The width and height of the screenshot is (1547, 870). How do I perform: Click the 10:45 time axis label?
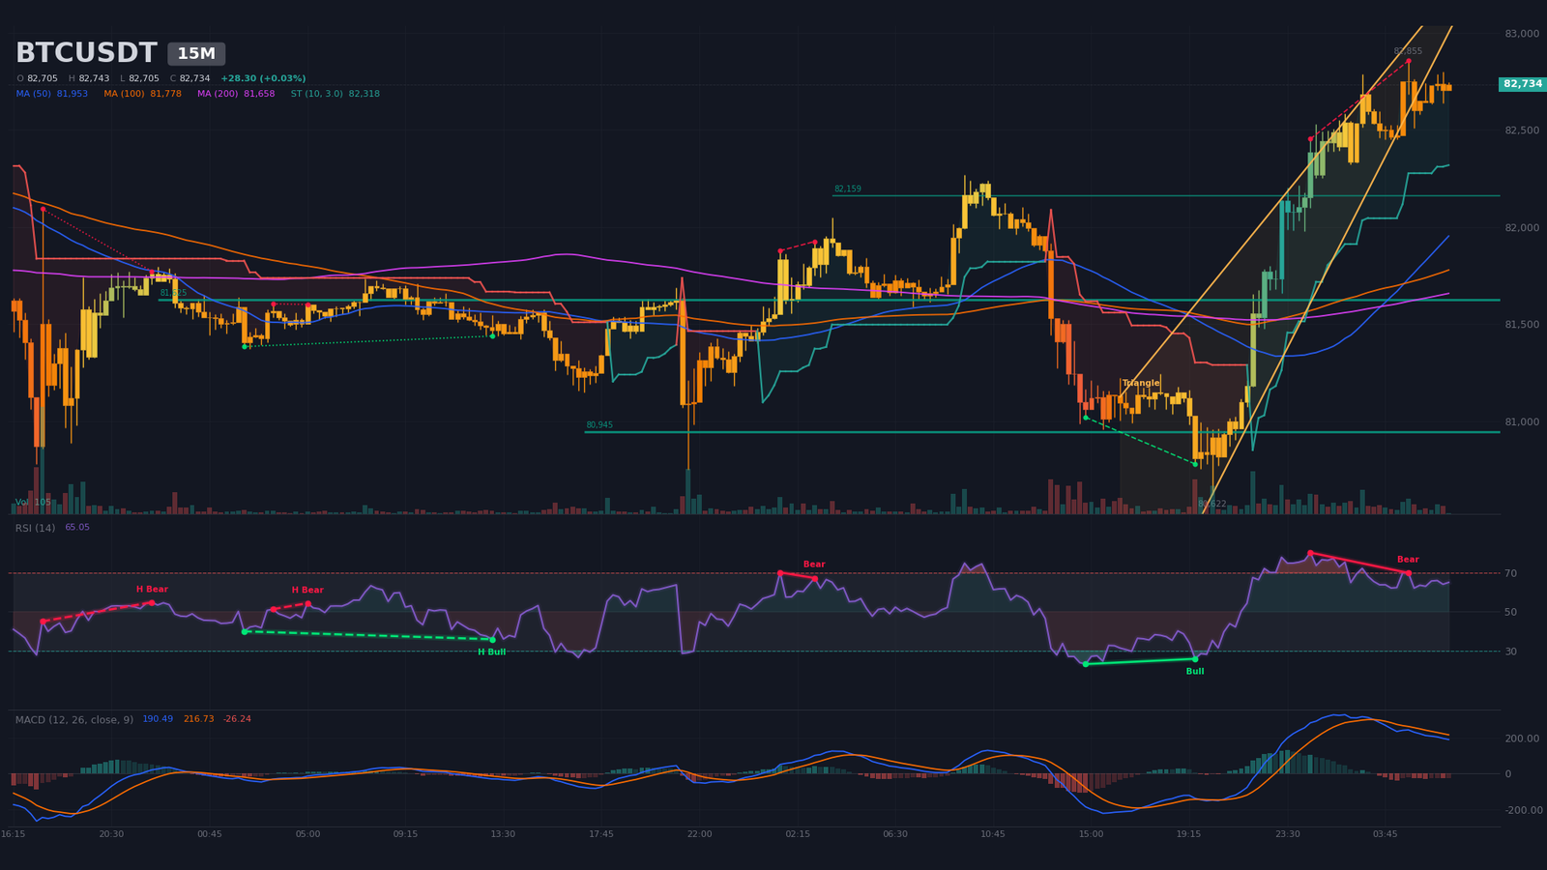tap(993, 834)
